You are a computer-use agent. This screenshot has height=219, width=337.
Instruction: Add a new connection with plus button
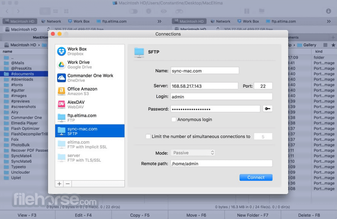coord(59,184)
